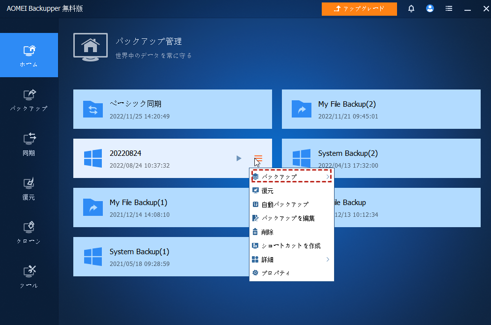Select バックアップ in the context menu
Image resolution: width=491 pixels, height=325 pixels.
(292, 177)
